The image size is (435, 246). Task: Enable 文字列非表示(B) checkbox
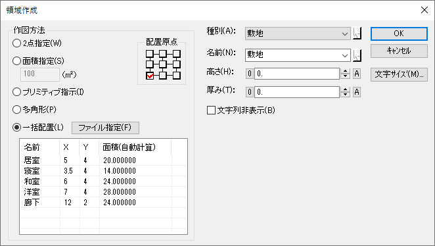click(211, 111)
